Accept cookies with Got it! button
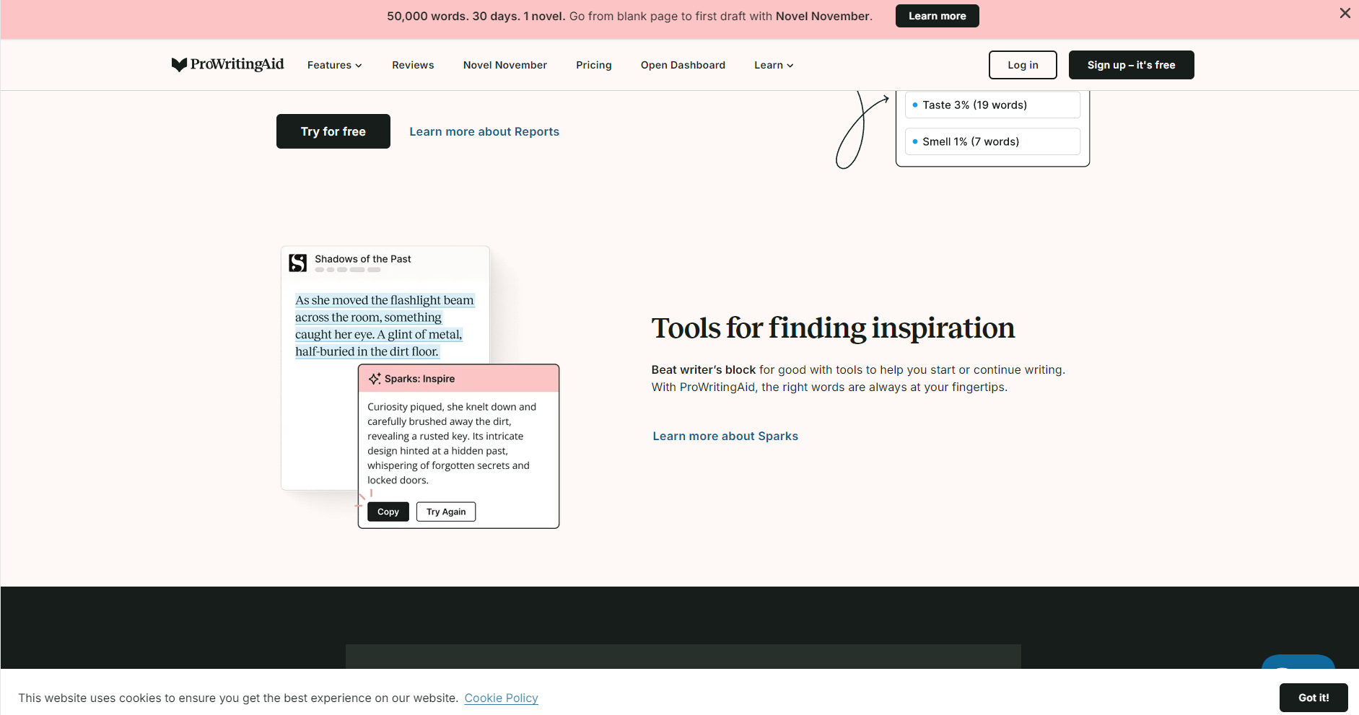 click(x=1314, y=698)
